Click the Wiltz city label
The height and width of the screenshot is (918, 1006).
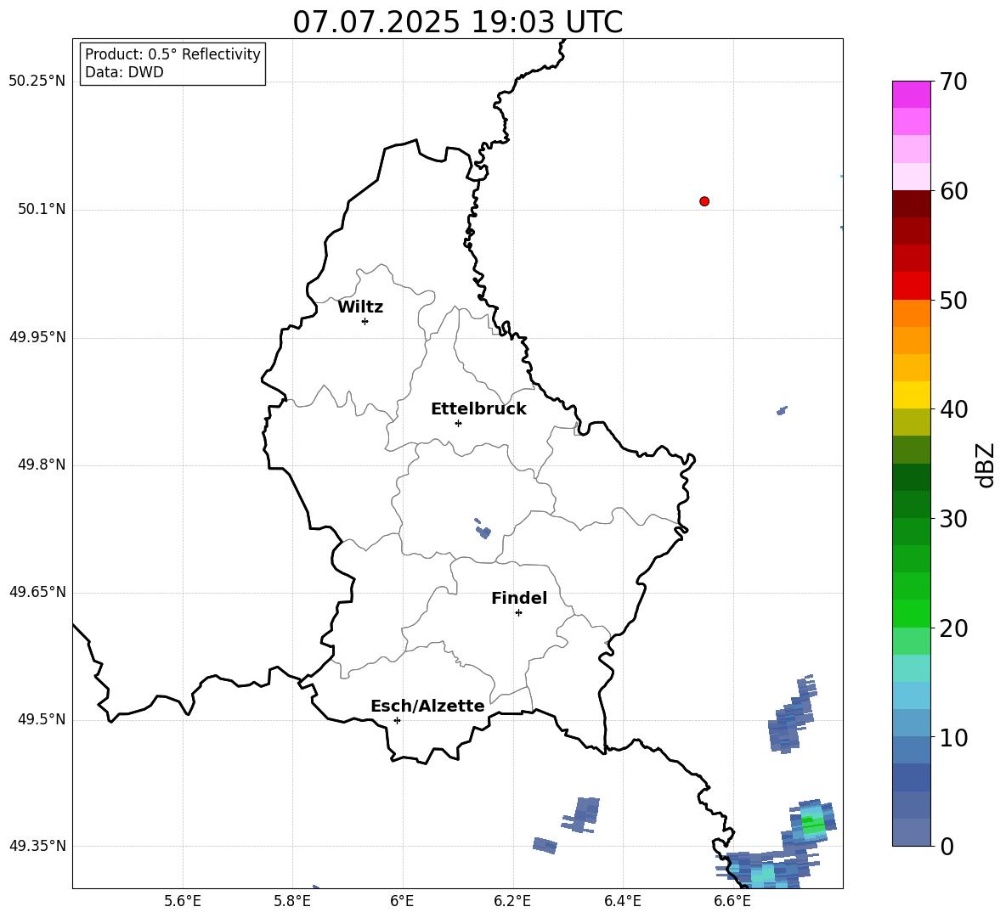360,307
